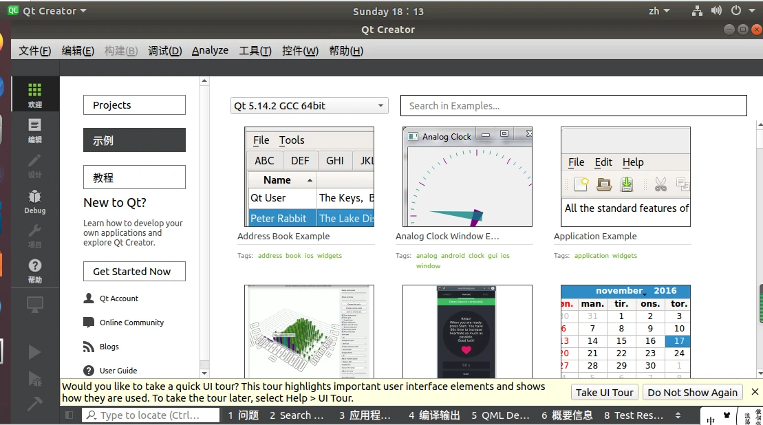Screen dimensions: 763x425
Task: Expand output panes selector arrows
Action: [678, 415]
